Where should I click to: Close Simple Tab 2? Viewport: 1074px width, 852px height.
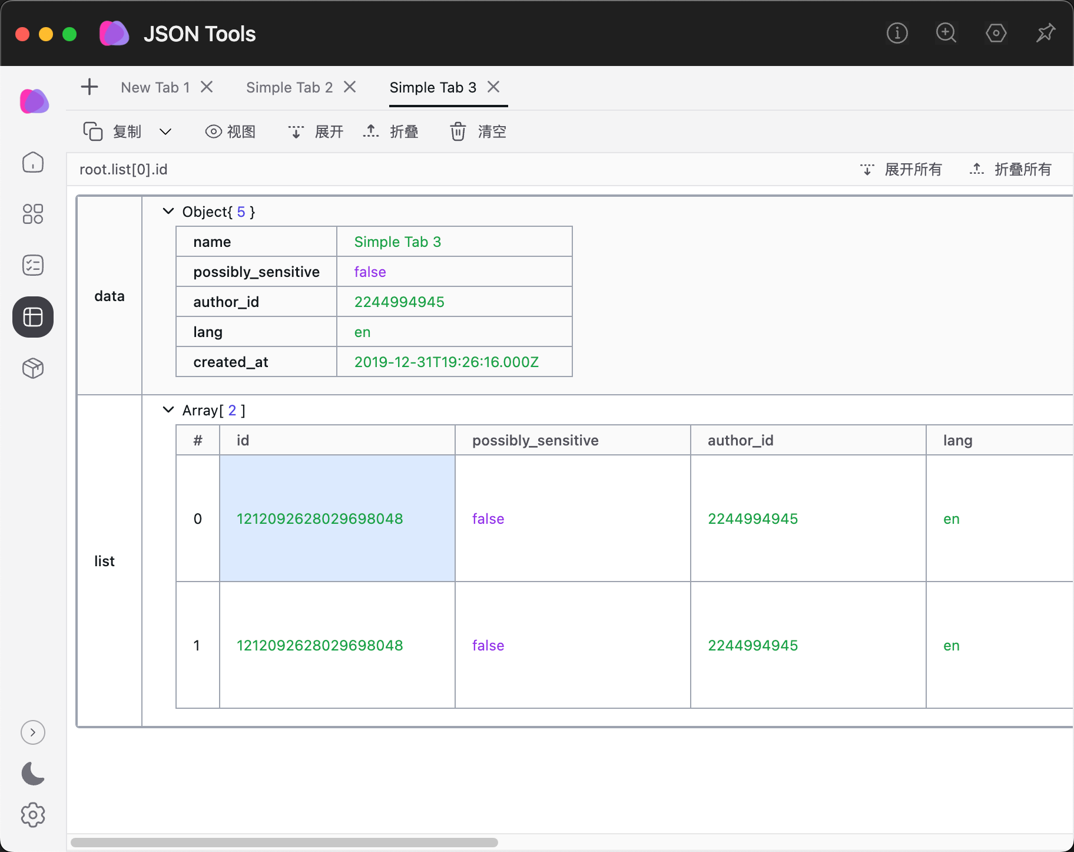[x=350, y=87]
